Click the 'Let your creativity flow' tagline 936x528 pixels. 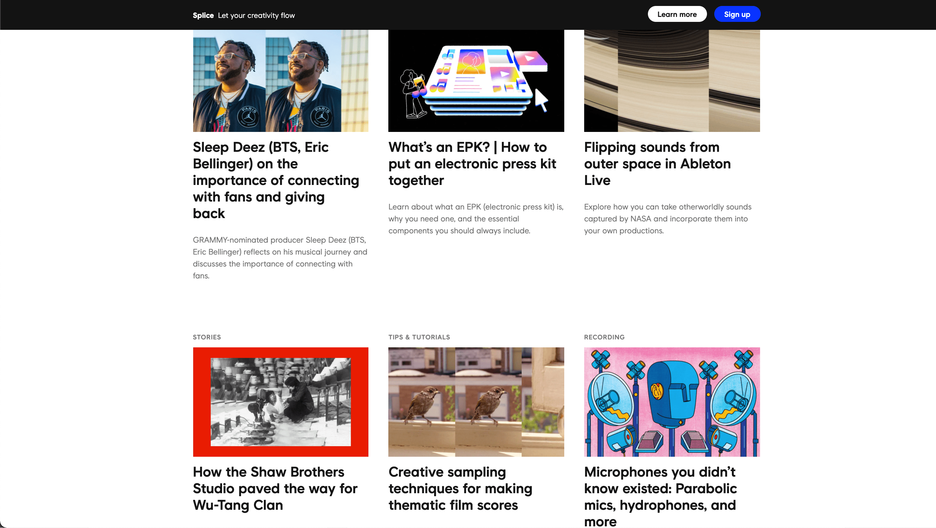click(256, 15)
